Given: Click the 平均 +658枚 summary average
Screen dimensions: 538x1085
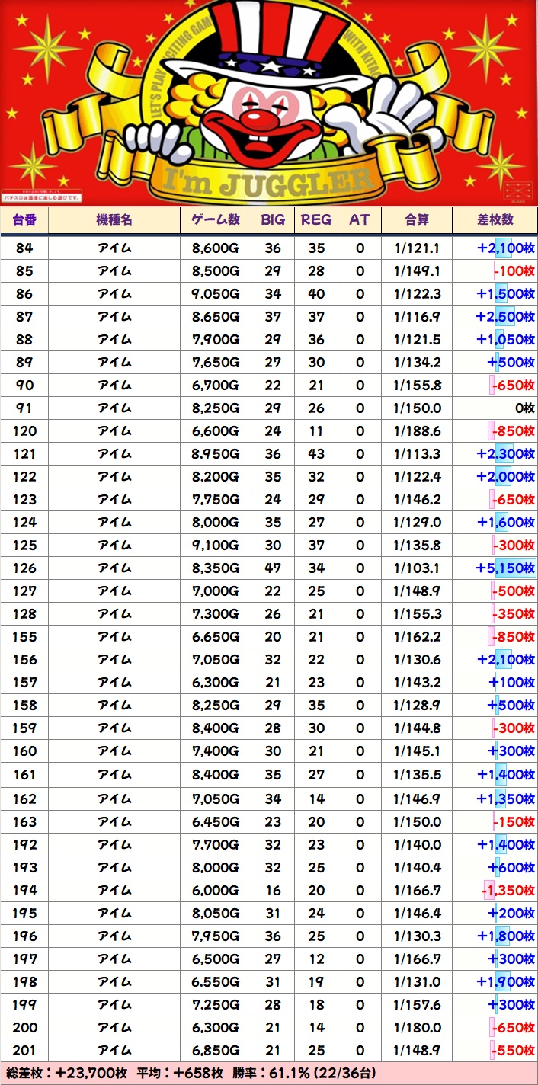Looking at the screenshot, I should coord(180,1073).
